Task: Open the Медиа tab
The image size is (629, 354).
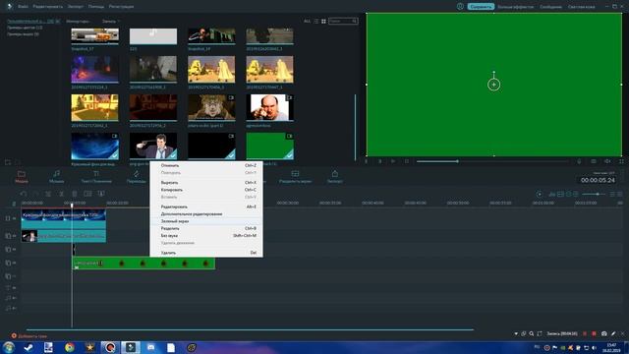Action: click(x=22, y=177)
